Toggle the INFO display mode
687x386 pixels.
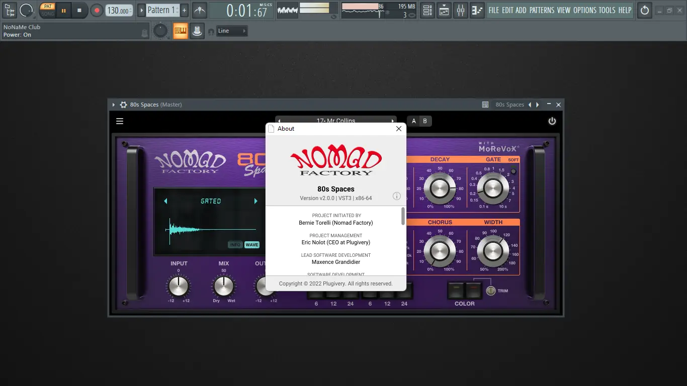[235, 245]
